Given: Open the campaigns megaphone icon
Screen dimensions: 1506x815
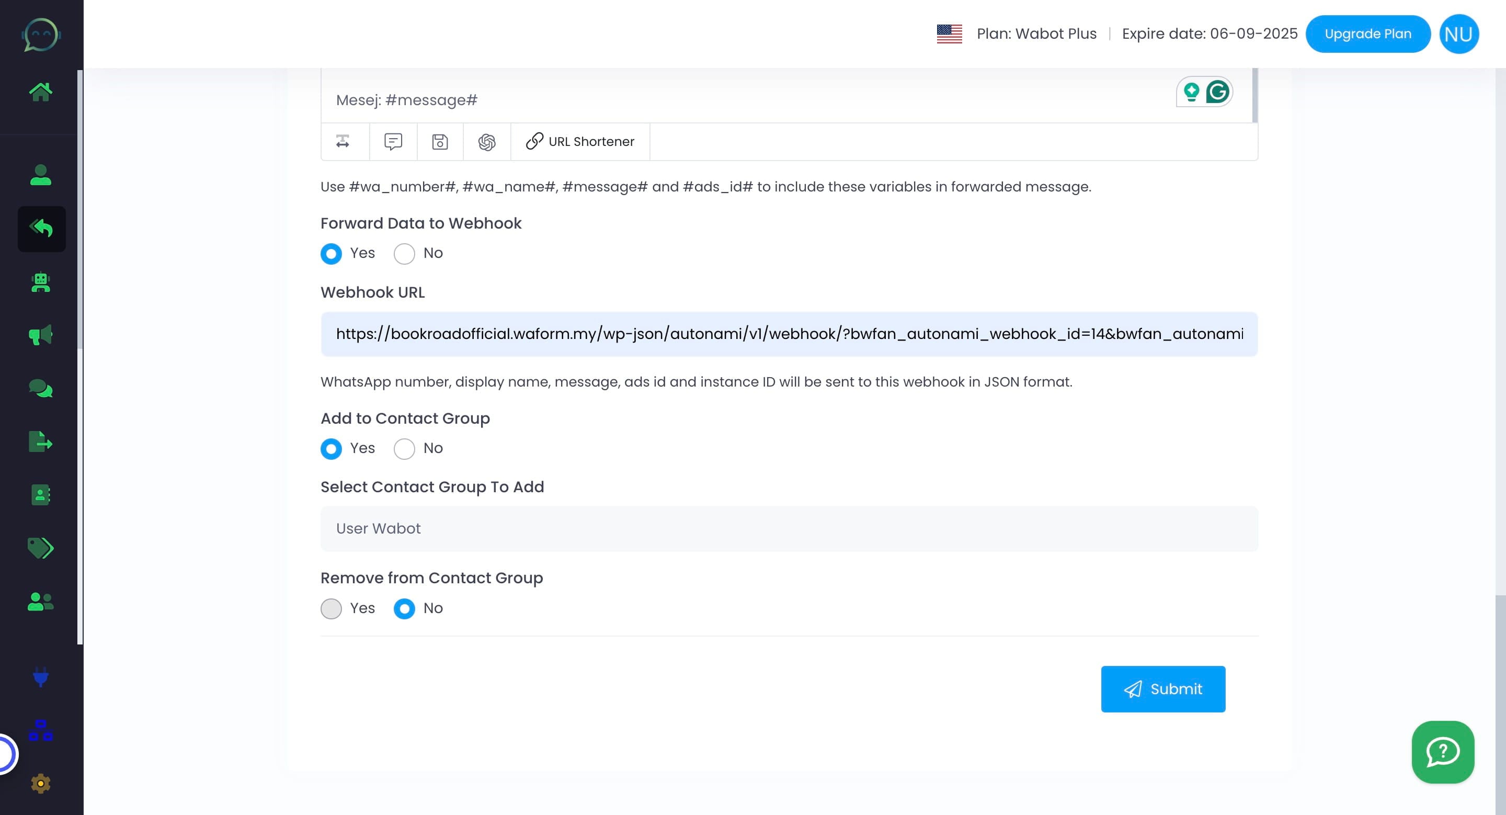Looking at the screenshot, I should [40, 334].
